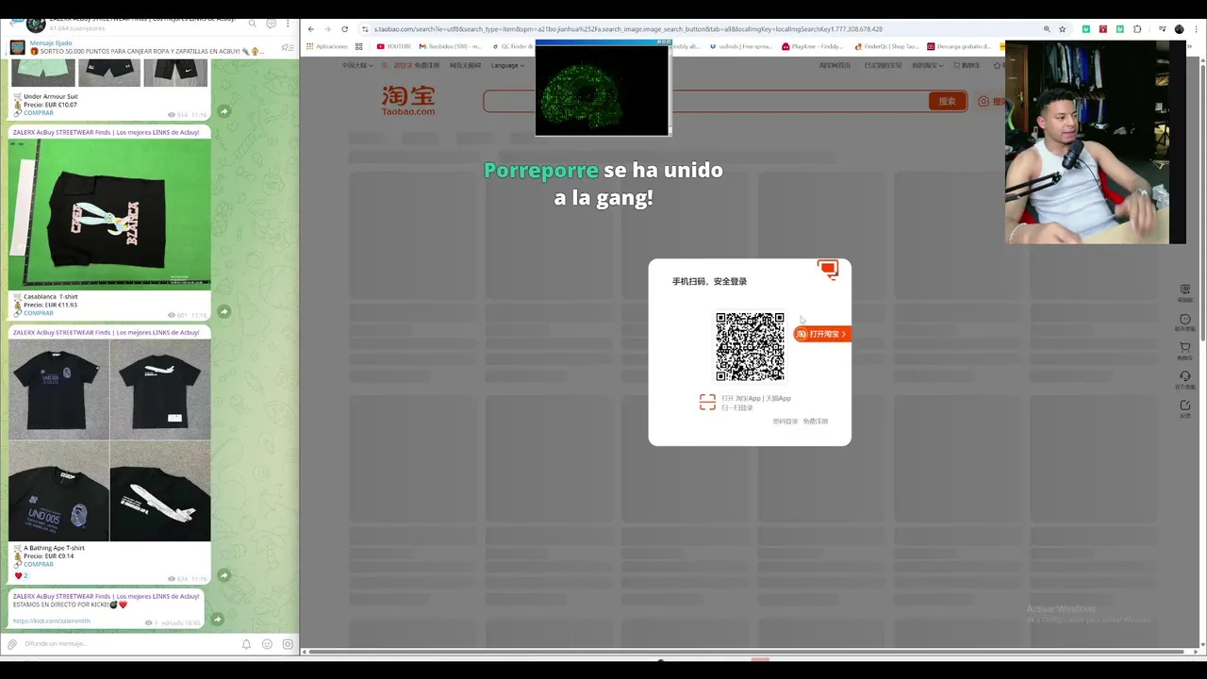Screen dimensions: 1207x679
Task: Forward the Under Armour Suit post
Action: coord(223,111)
